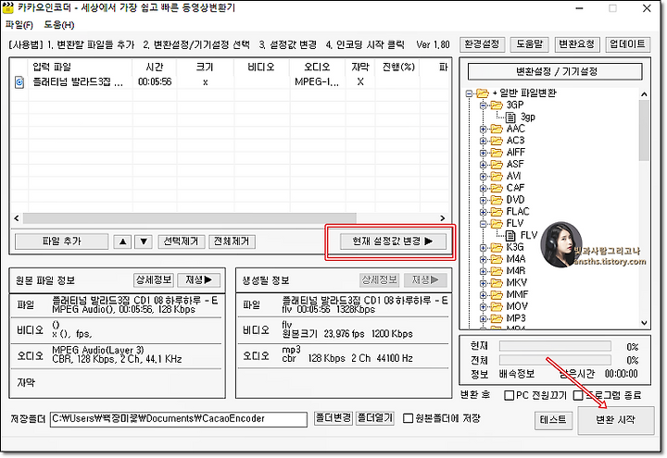The image size is (667, 458).
Task: Collapse the 3GP tree node
Action: pyautogui.click(x=483, y=105)
